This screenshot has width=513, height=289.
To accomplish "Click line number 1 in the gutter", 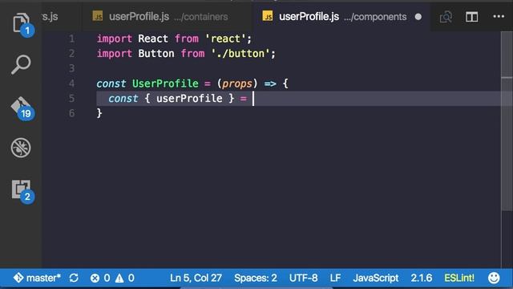I will [x=71, y=39].
